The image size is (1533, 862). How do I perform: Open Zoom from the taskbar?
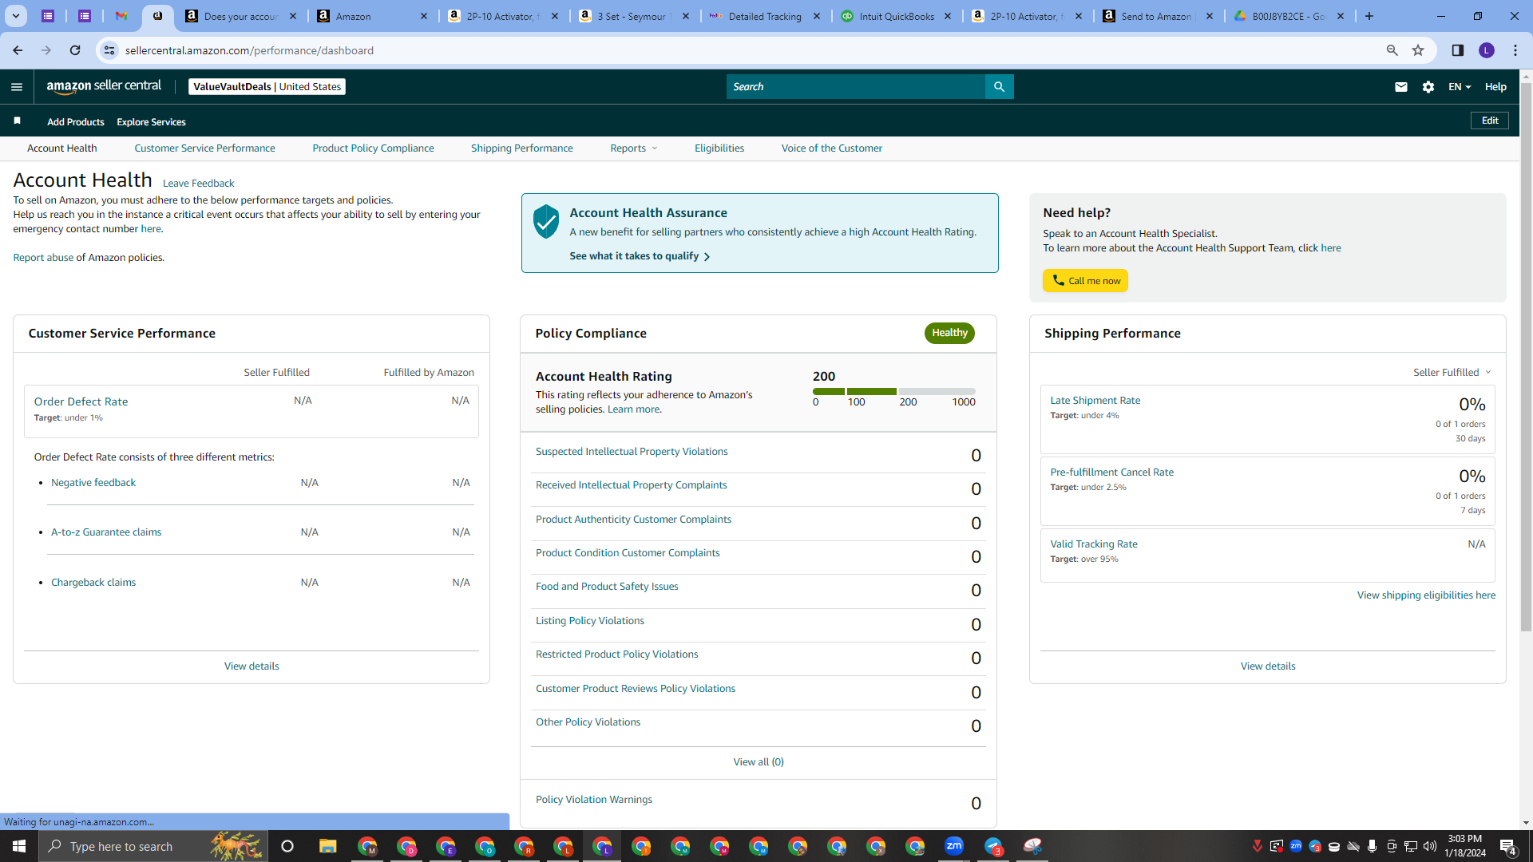(954, 846)
